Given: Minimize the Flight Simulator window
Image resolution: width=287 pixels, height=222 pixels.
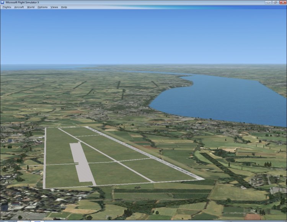Looking at the screenshot, I should tap(268, 2).
